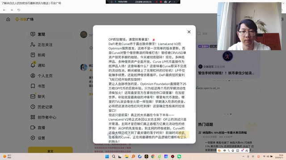The width and height of the screenshot is (286, 160).
Task: Click the red recorder taskbar icon
Action: (x=172, y=156)
